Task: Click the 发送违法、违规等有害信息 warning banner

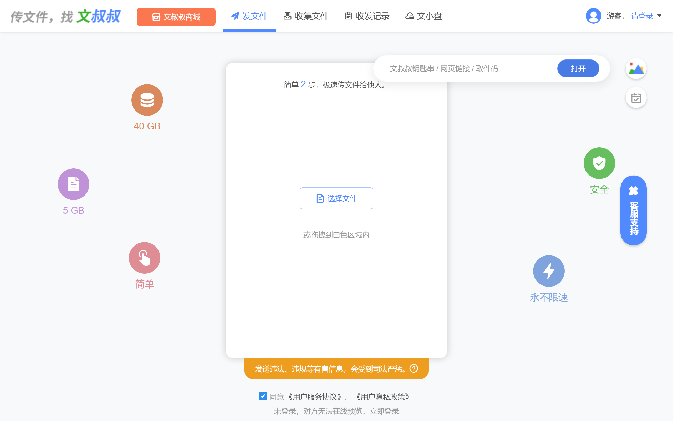Action: click(x=336, y=368)
